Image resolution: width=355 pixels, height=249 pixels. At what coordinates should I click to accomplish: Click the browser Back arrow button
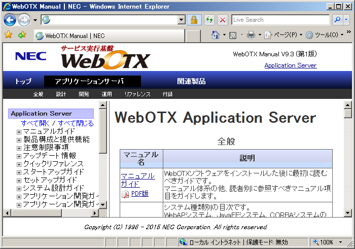click(x=10, y=20)
